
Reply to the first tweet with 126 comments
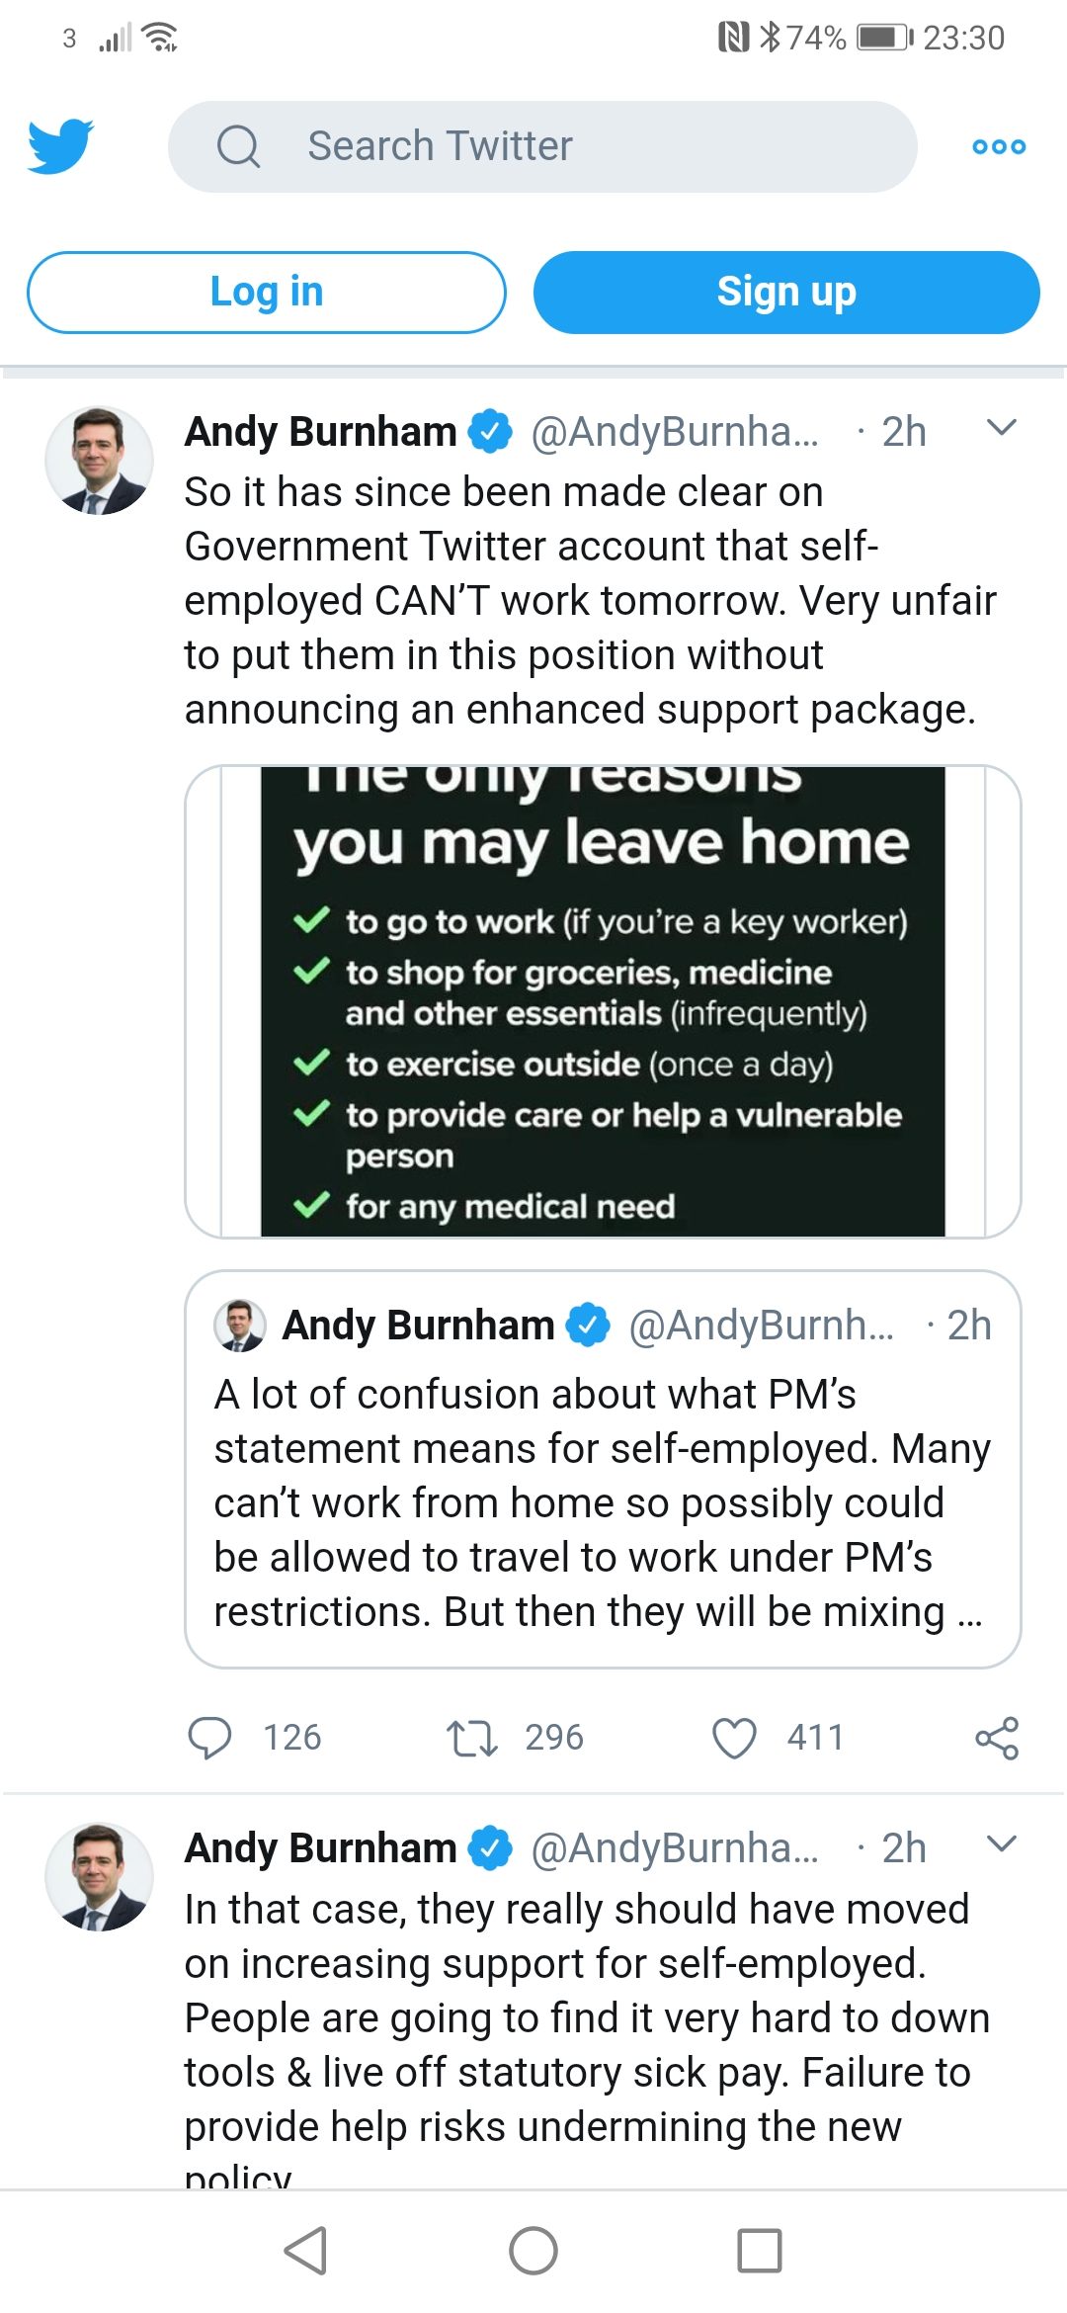(x=209, y=1738)
